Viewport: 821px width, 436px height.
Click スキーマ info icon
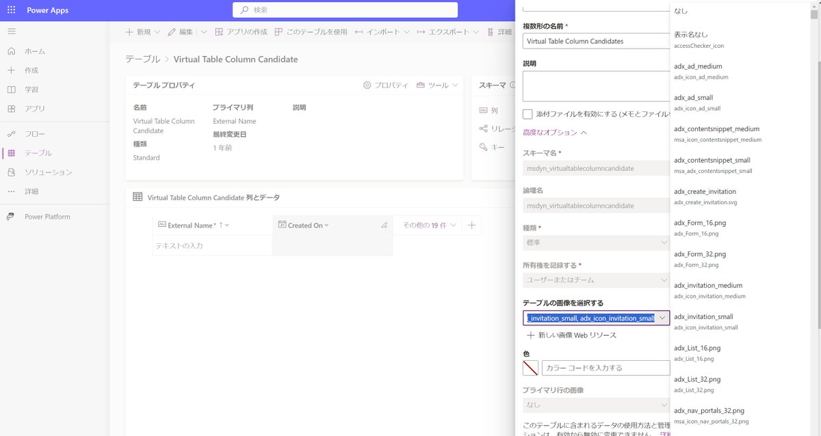512,85
